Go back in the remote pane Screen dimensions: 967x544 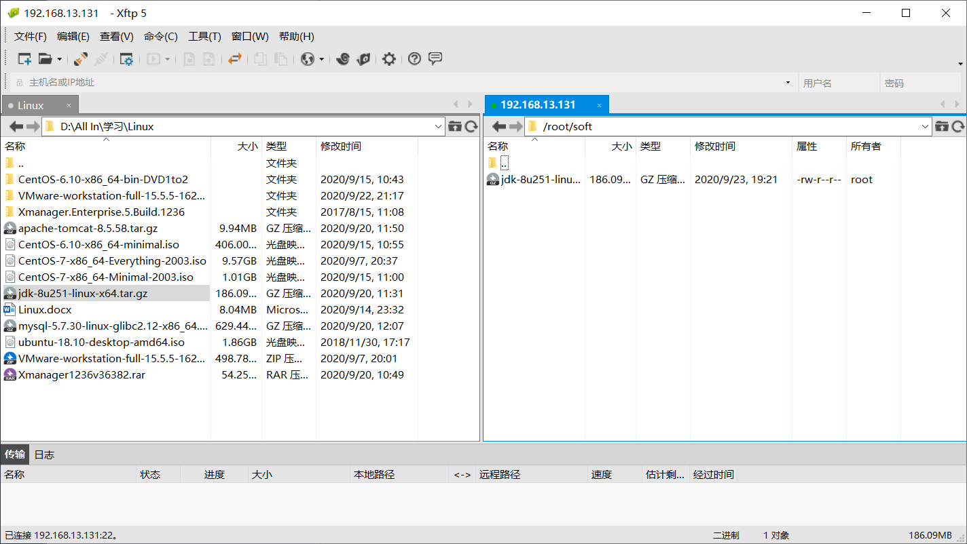[499, 126]
